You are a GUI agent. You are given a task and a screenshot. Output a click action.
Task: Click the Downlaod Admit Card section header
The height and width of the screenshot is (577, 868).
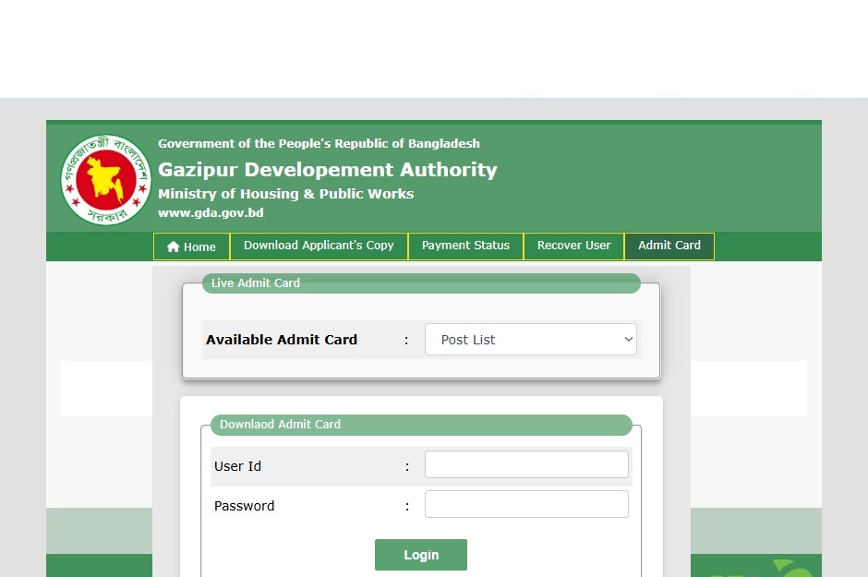click(x=280, y=425)
